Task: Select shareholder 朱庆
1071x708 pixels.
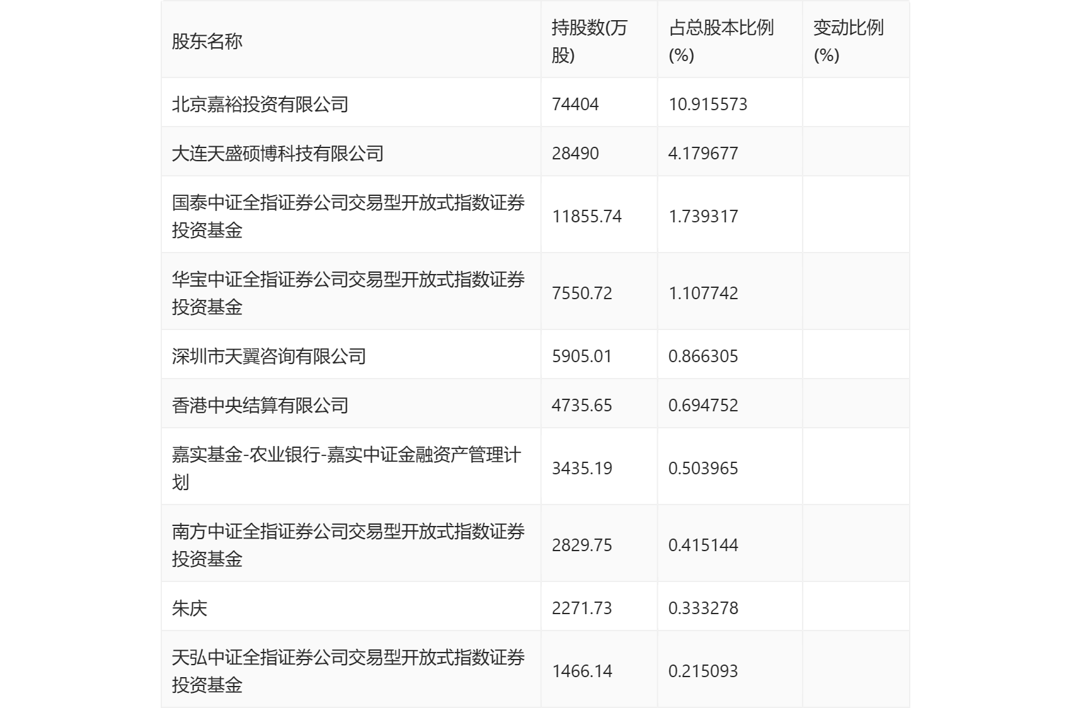Action: pyautogui.click(x=190, y=608)
